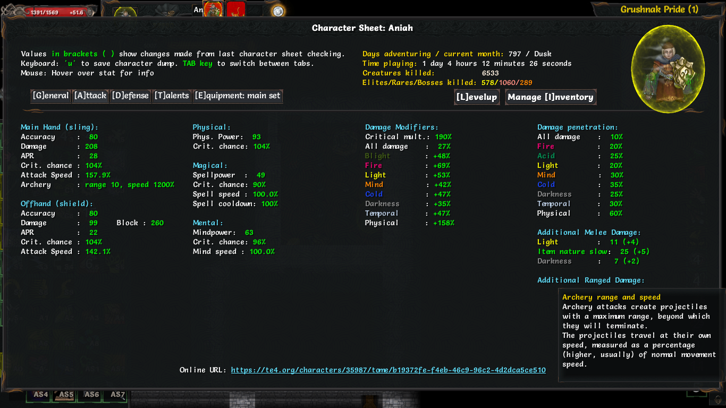This screenshot has width=726, height=408.
Task: Switch to the [A]ttack tab
Action: click(90, 96)
